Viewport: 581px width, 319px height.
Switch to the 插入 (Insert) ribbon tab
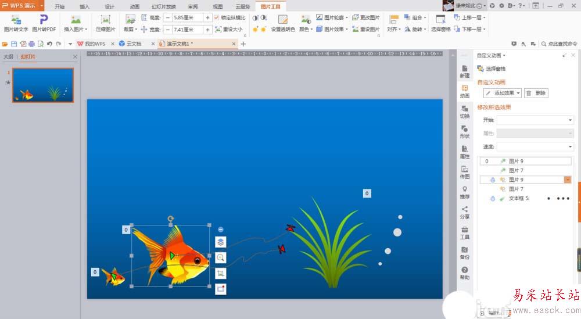(x=84, y=6)
